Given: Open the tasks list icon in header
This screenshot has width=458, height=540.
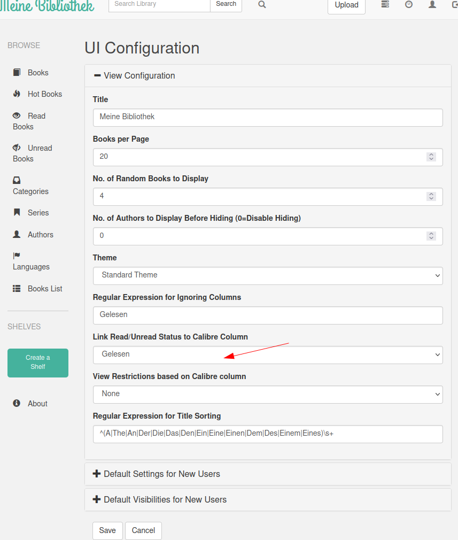Looking at the screenshot, I should (x=385, y=4).
